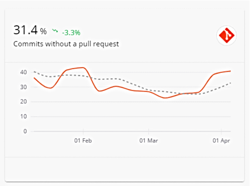Click the red Git logo icon
Image resolution: width=250 pixels, height=186 pixels.
(x=227, y=36)
